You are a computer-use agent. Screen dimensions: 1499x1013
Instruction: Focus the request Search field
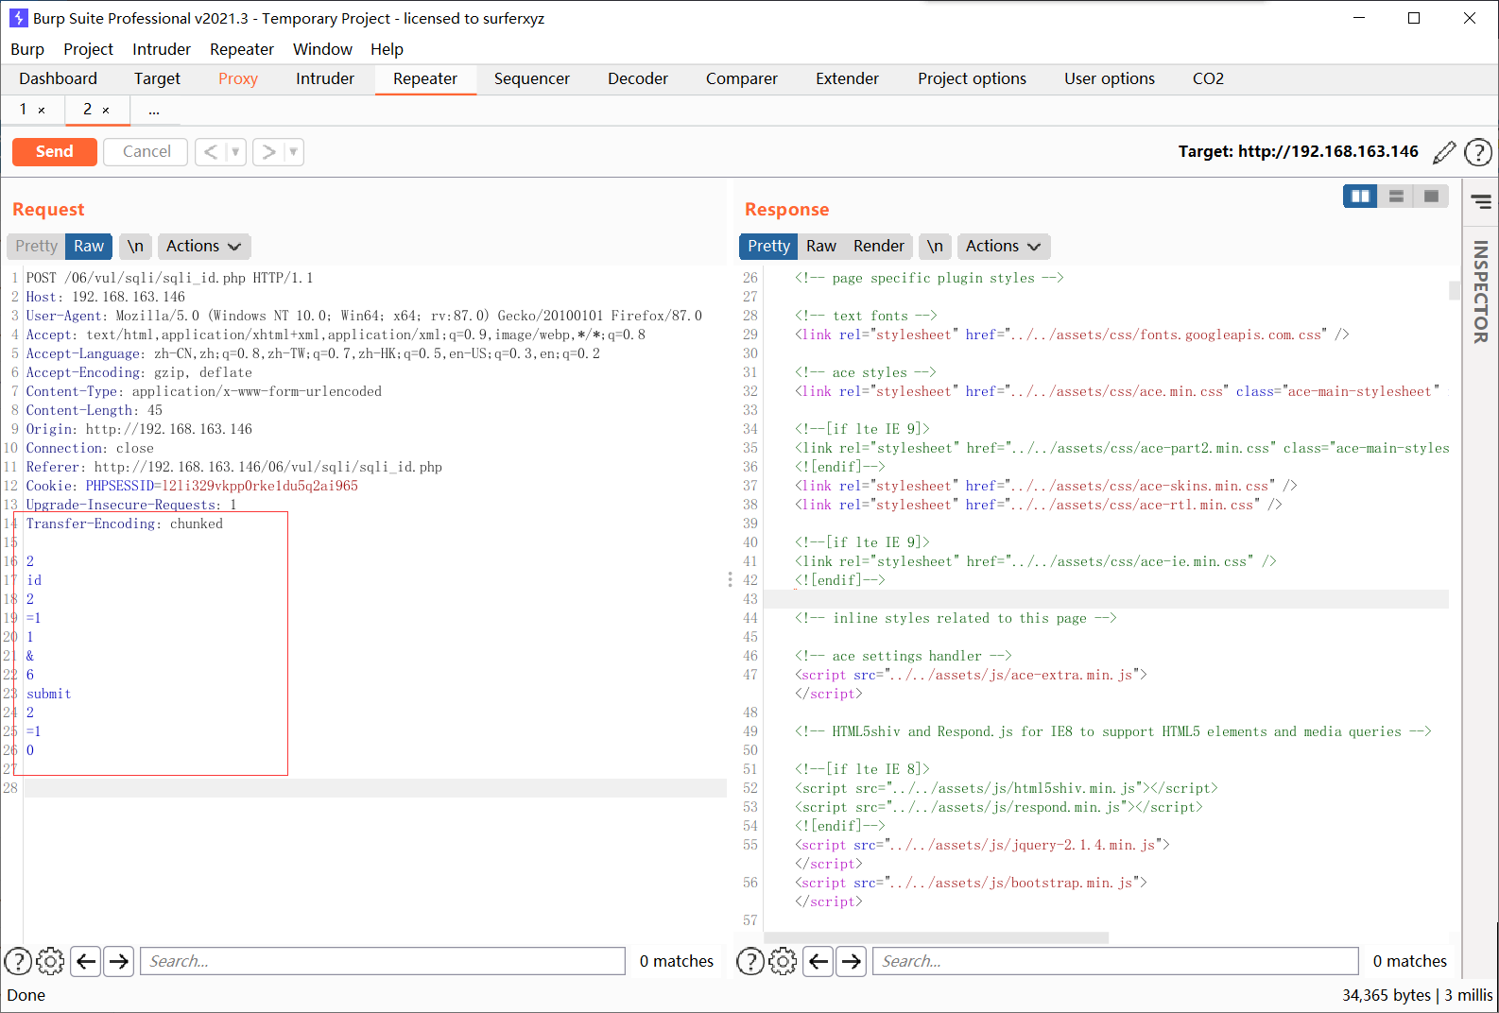tap(383, 961)
